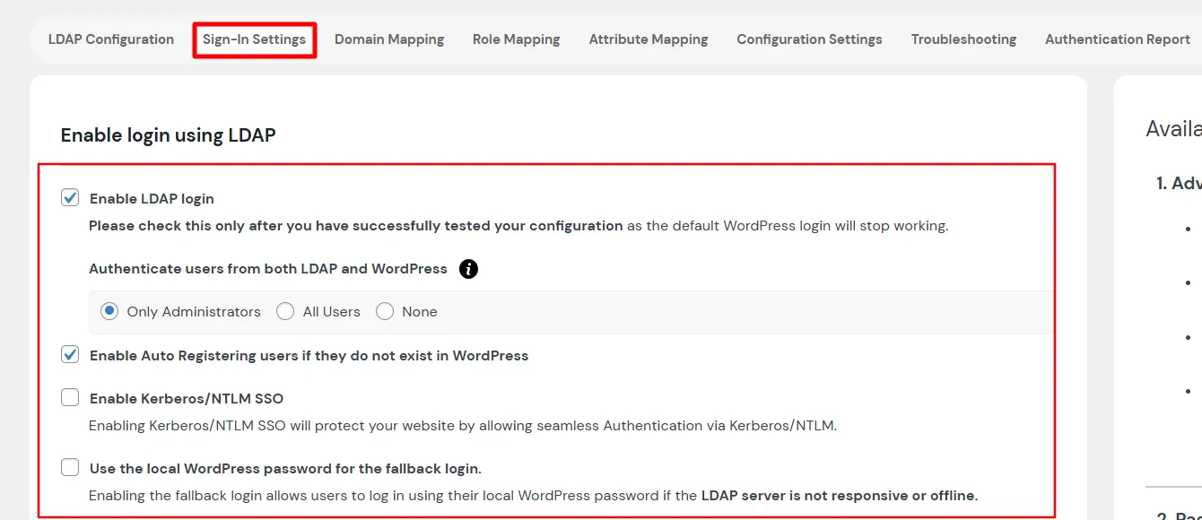Open the Attribute Mapping tab

[648, 39]
